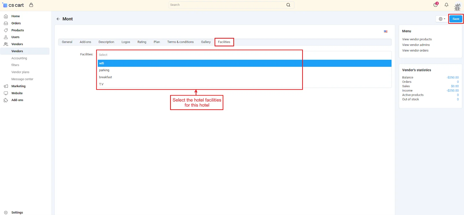Select wifi from the facilities list

pos(101,63)
